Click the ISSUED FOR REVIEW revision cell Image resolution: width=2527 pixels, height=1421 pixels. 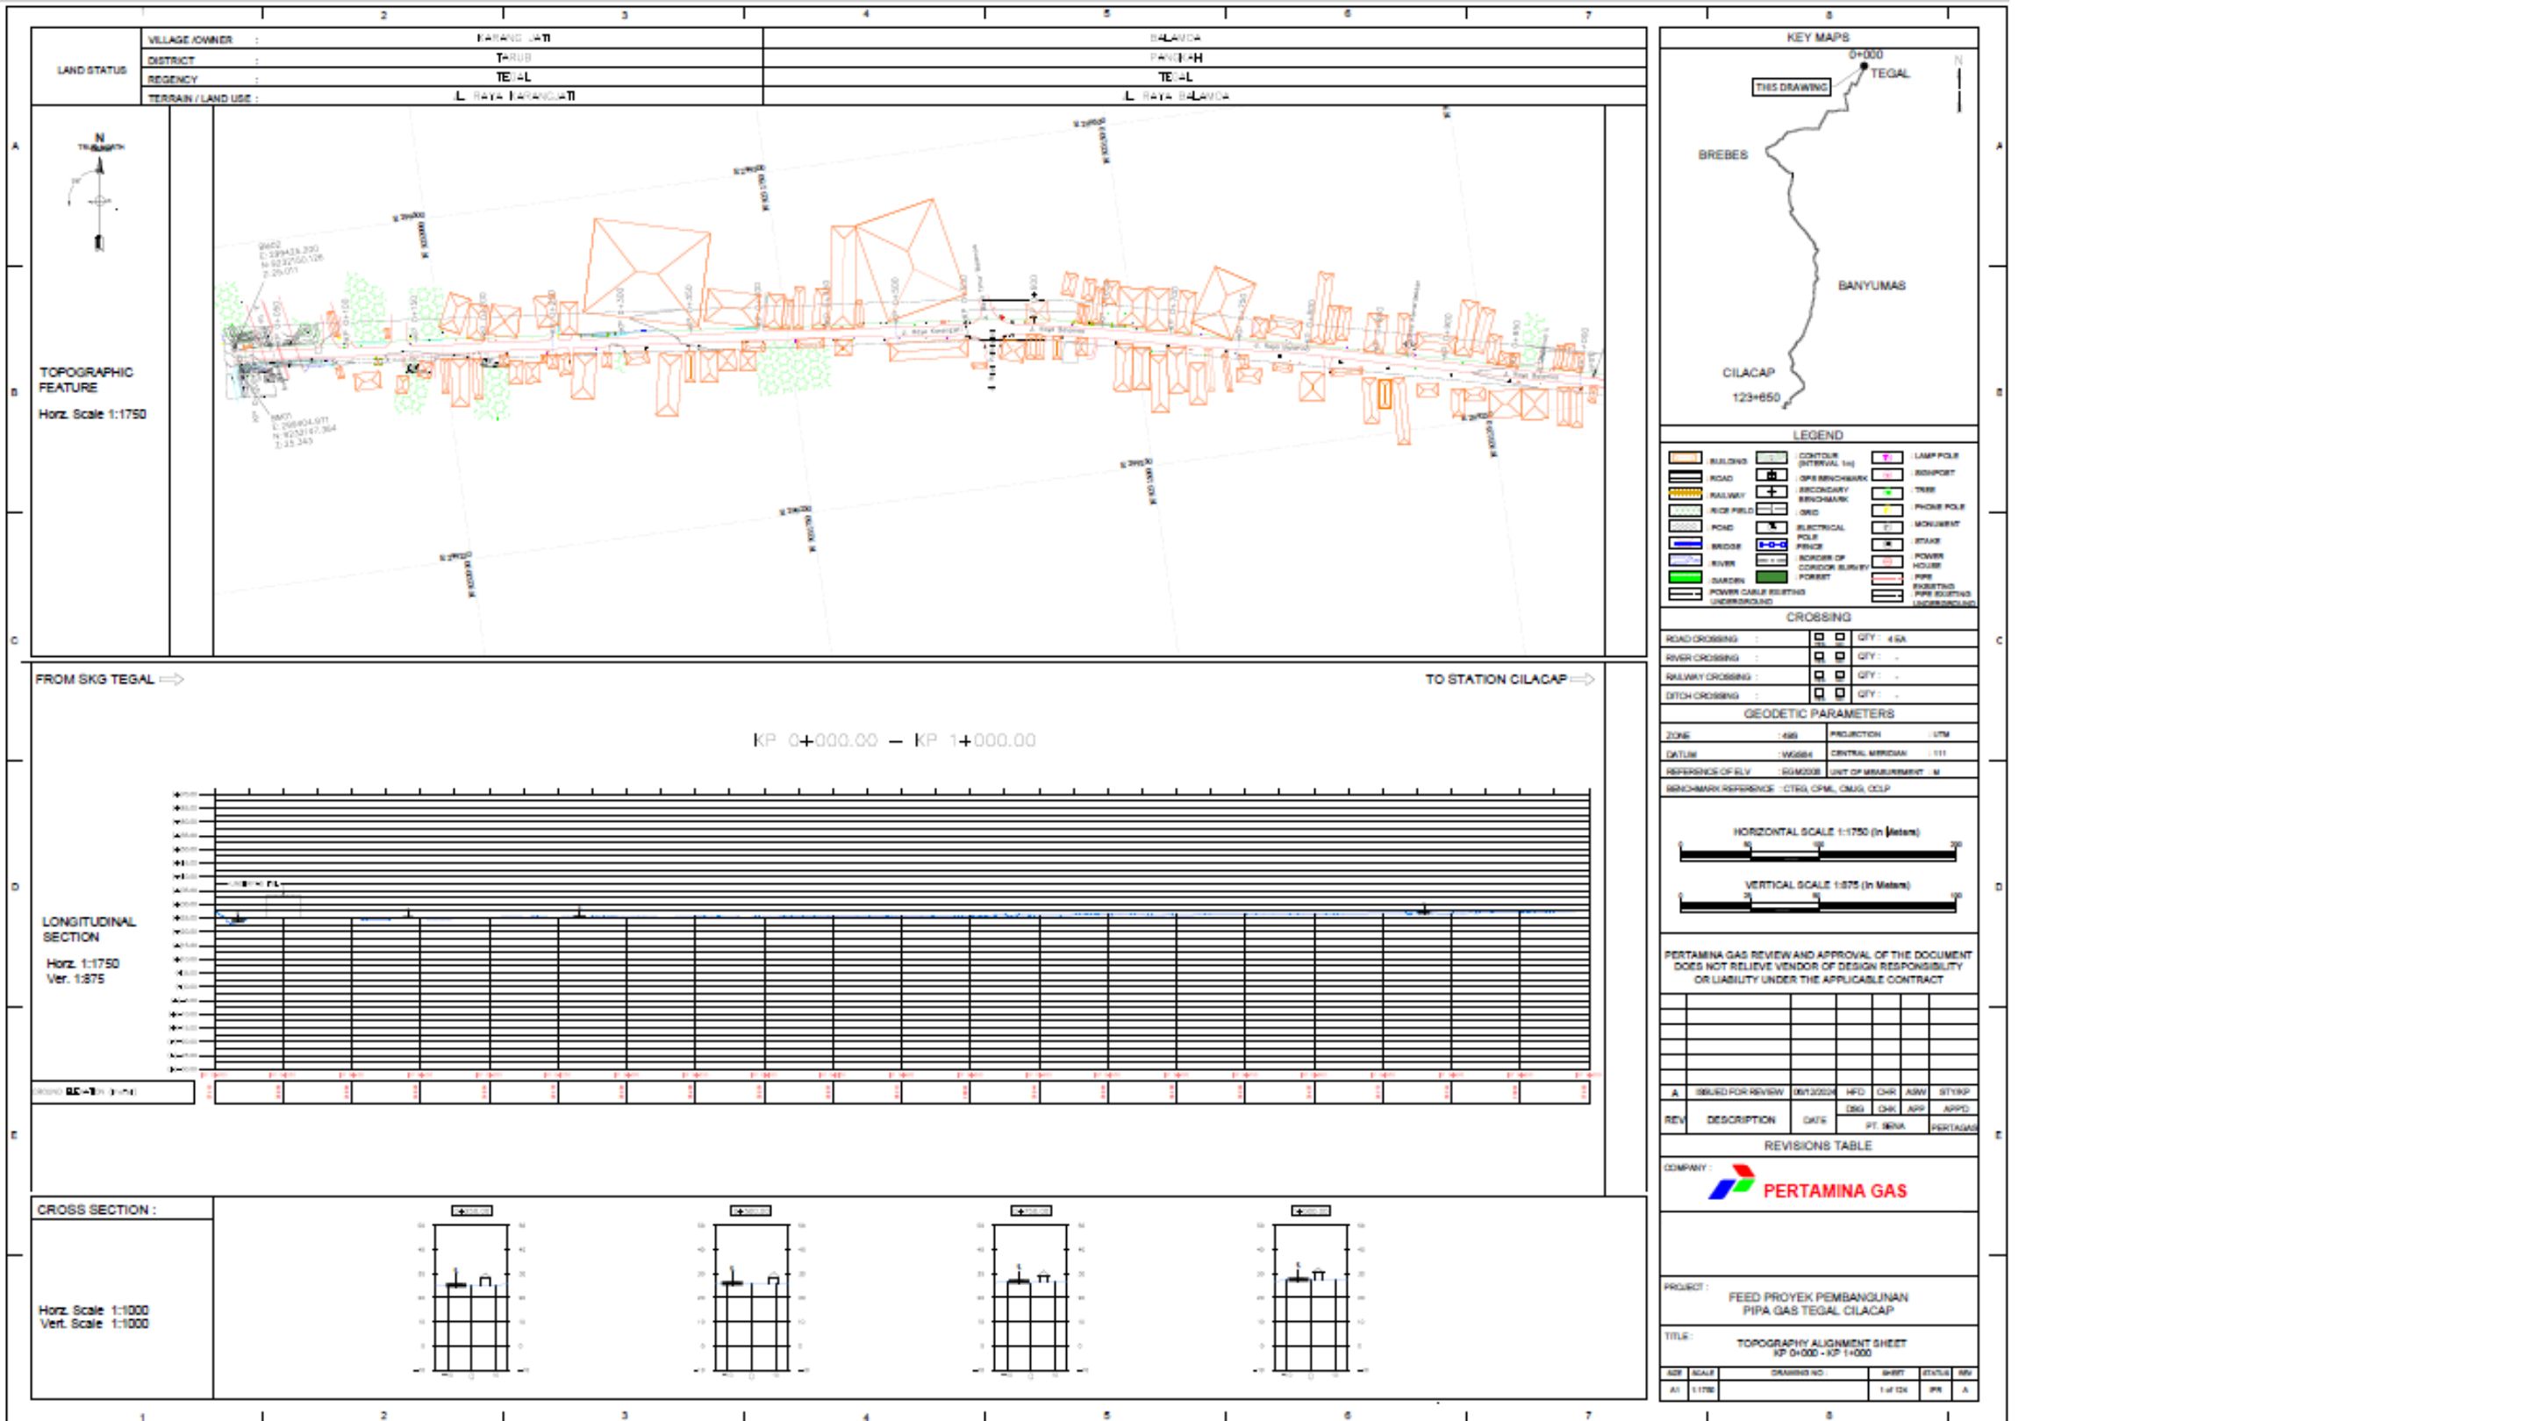pos(1739,1091)
